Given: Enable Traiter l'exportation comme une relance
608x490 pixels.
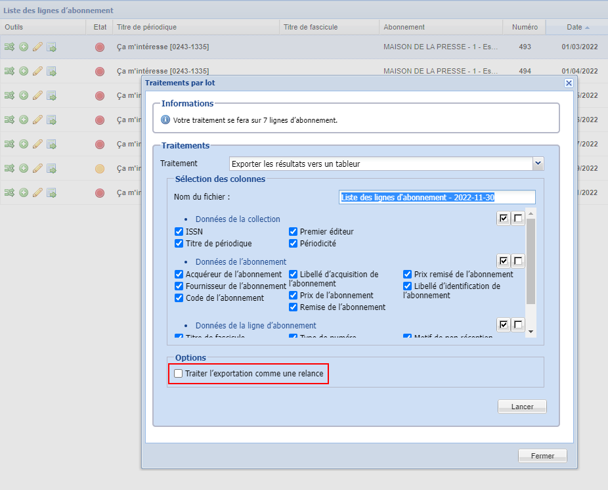Looking at the screenshot, I should click(x=179, y=374).
